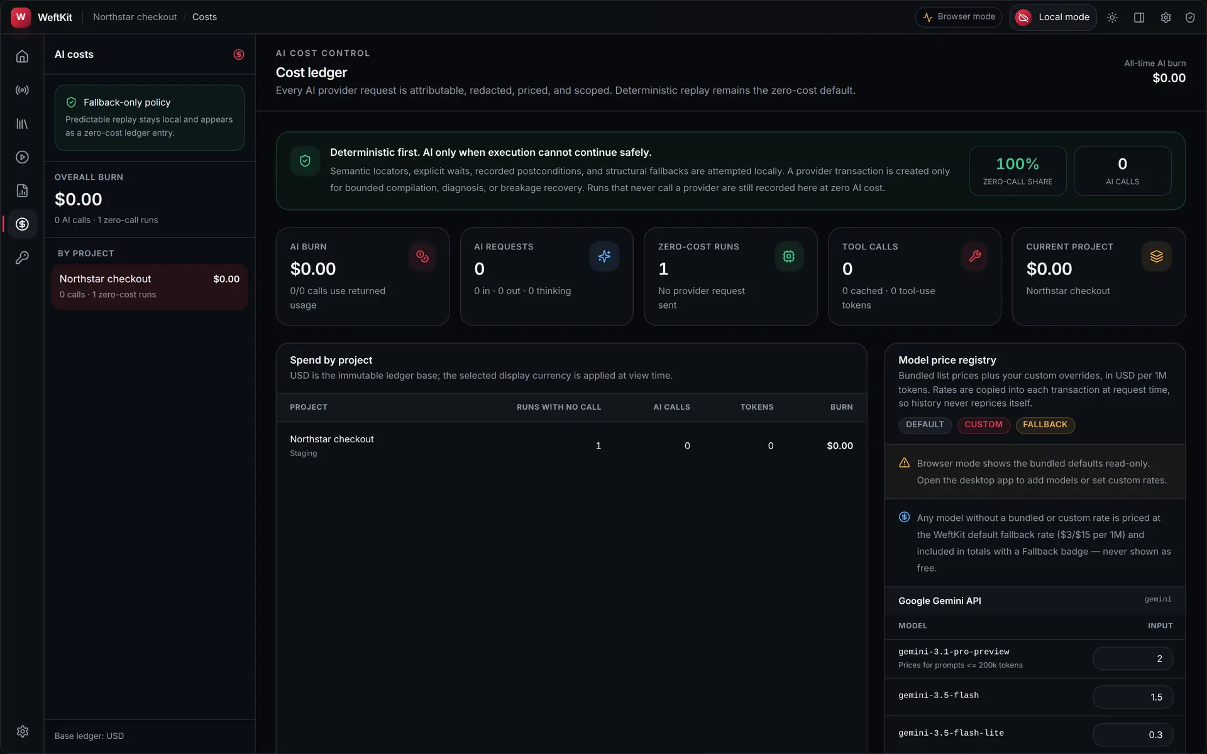
Task: Click the Tool calls wrench icon
Action: click(x=975, y=256)
